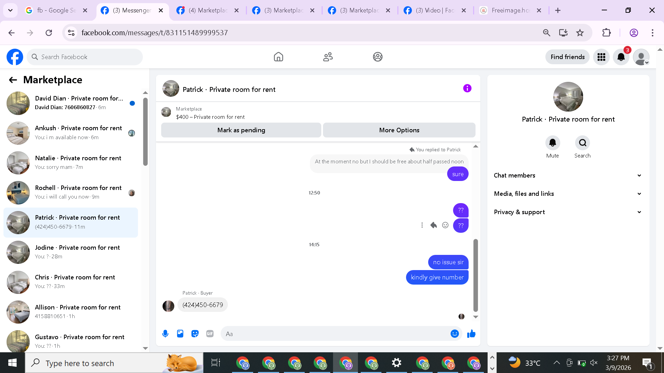664x373 pixels.
Task: Click the More Options button
Action: (x=399, y=130)
